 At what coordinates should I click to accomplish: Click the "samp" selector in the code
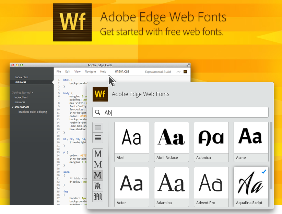[66, 172]
